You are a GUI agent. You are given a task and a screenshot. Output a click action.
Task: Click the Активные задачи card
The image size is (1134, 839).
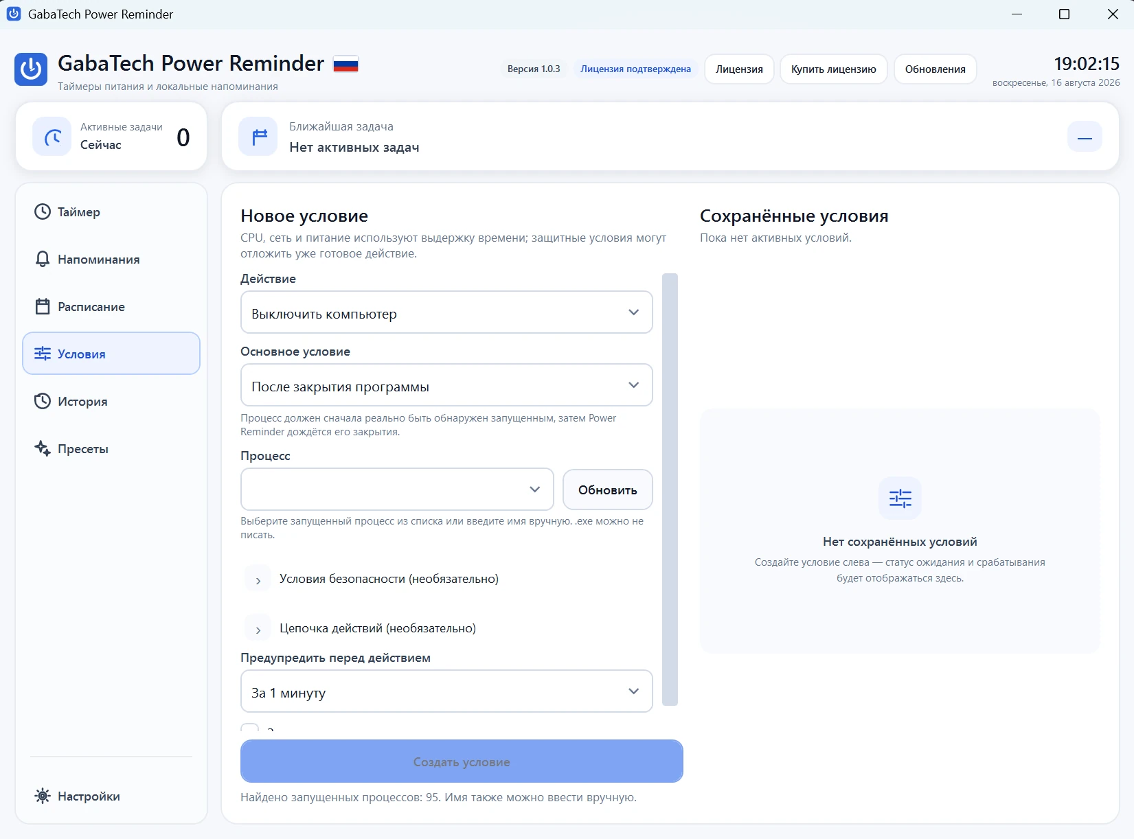point(111,137)
